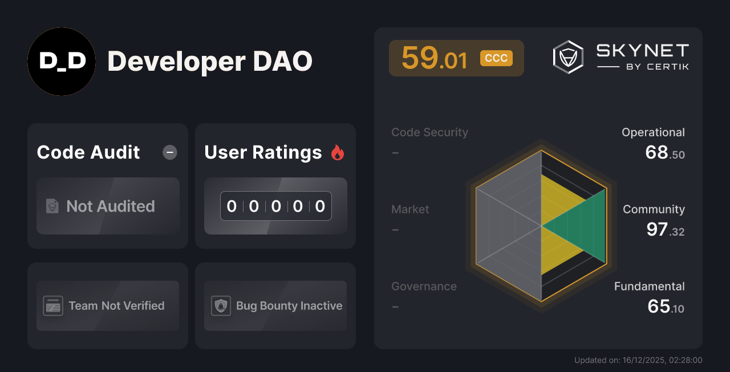730x372 pixels.
Task: Click the ID badge icon beside Team Not Verified
Action: (x=53, y=306)
